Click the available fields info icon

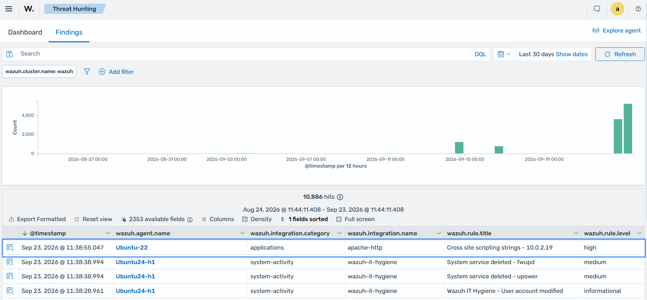pos(190,220)
